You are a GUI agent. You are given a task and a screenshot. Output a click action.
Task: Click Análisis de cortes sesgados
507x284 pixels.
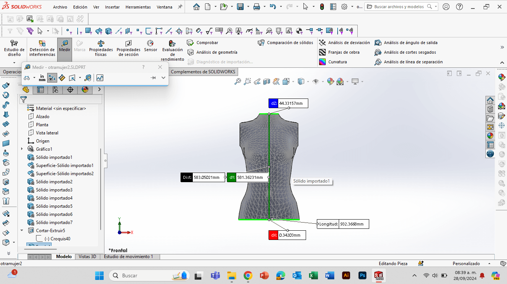[405, 52]
